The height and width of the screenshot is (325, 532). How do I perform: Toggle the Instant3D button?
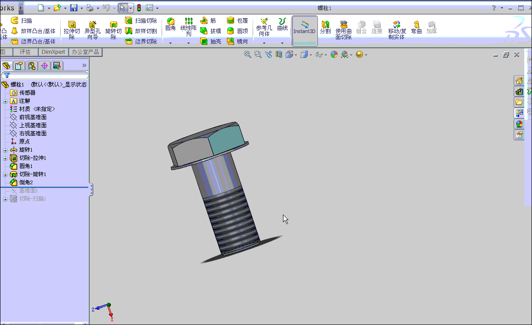pos(304,30)
